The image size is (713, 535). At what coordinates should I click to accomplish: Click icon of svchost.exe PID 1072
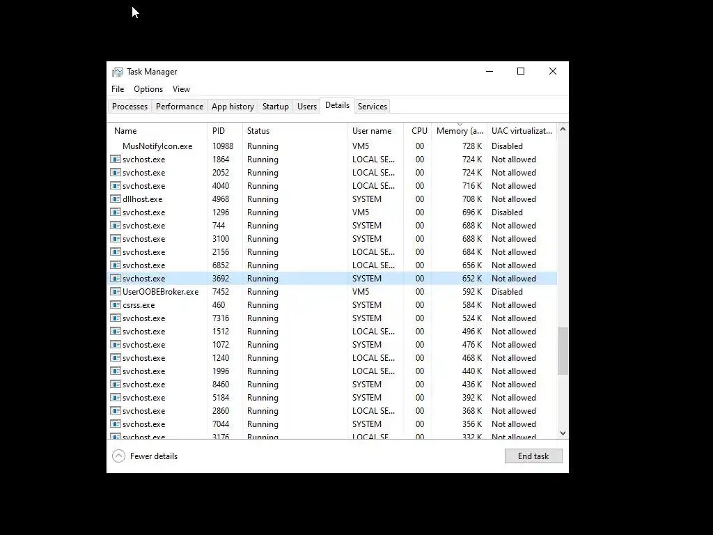[x=116, y=344]
